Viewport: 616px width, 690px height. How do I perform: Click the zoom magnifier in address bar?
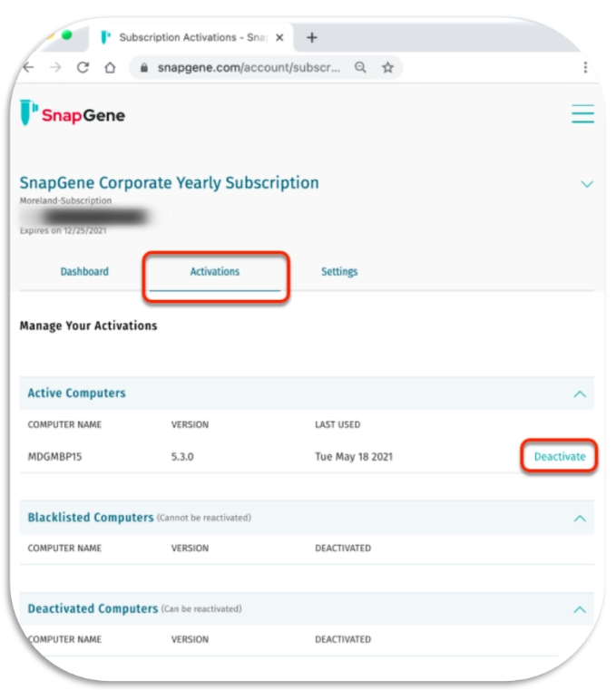[x=360, y=67]
